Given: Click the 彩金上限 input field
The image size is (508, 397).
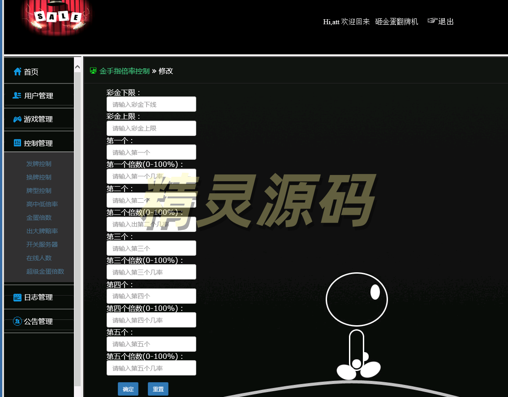Looking at the screenshot, I should (x=151, y=128).
